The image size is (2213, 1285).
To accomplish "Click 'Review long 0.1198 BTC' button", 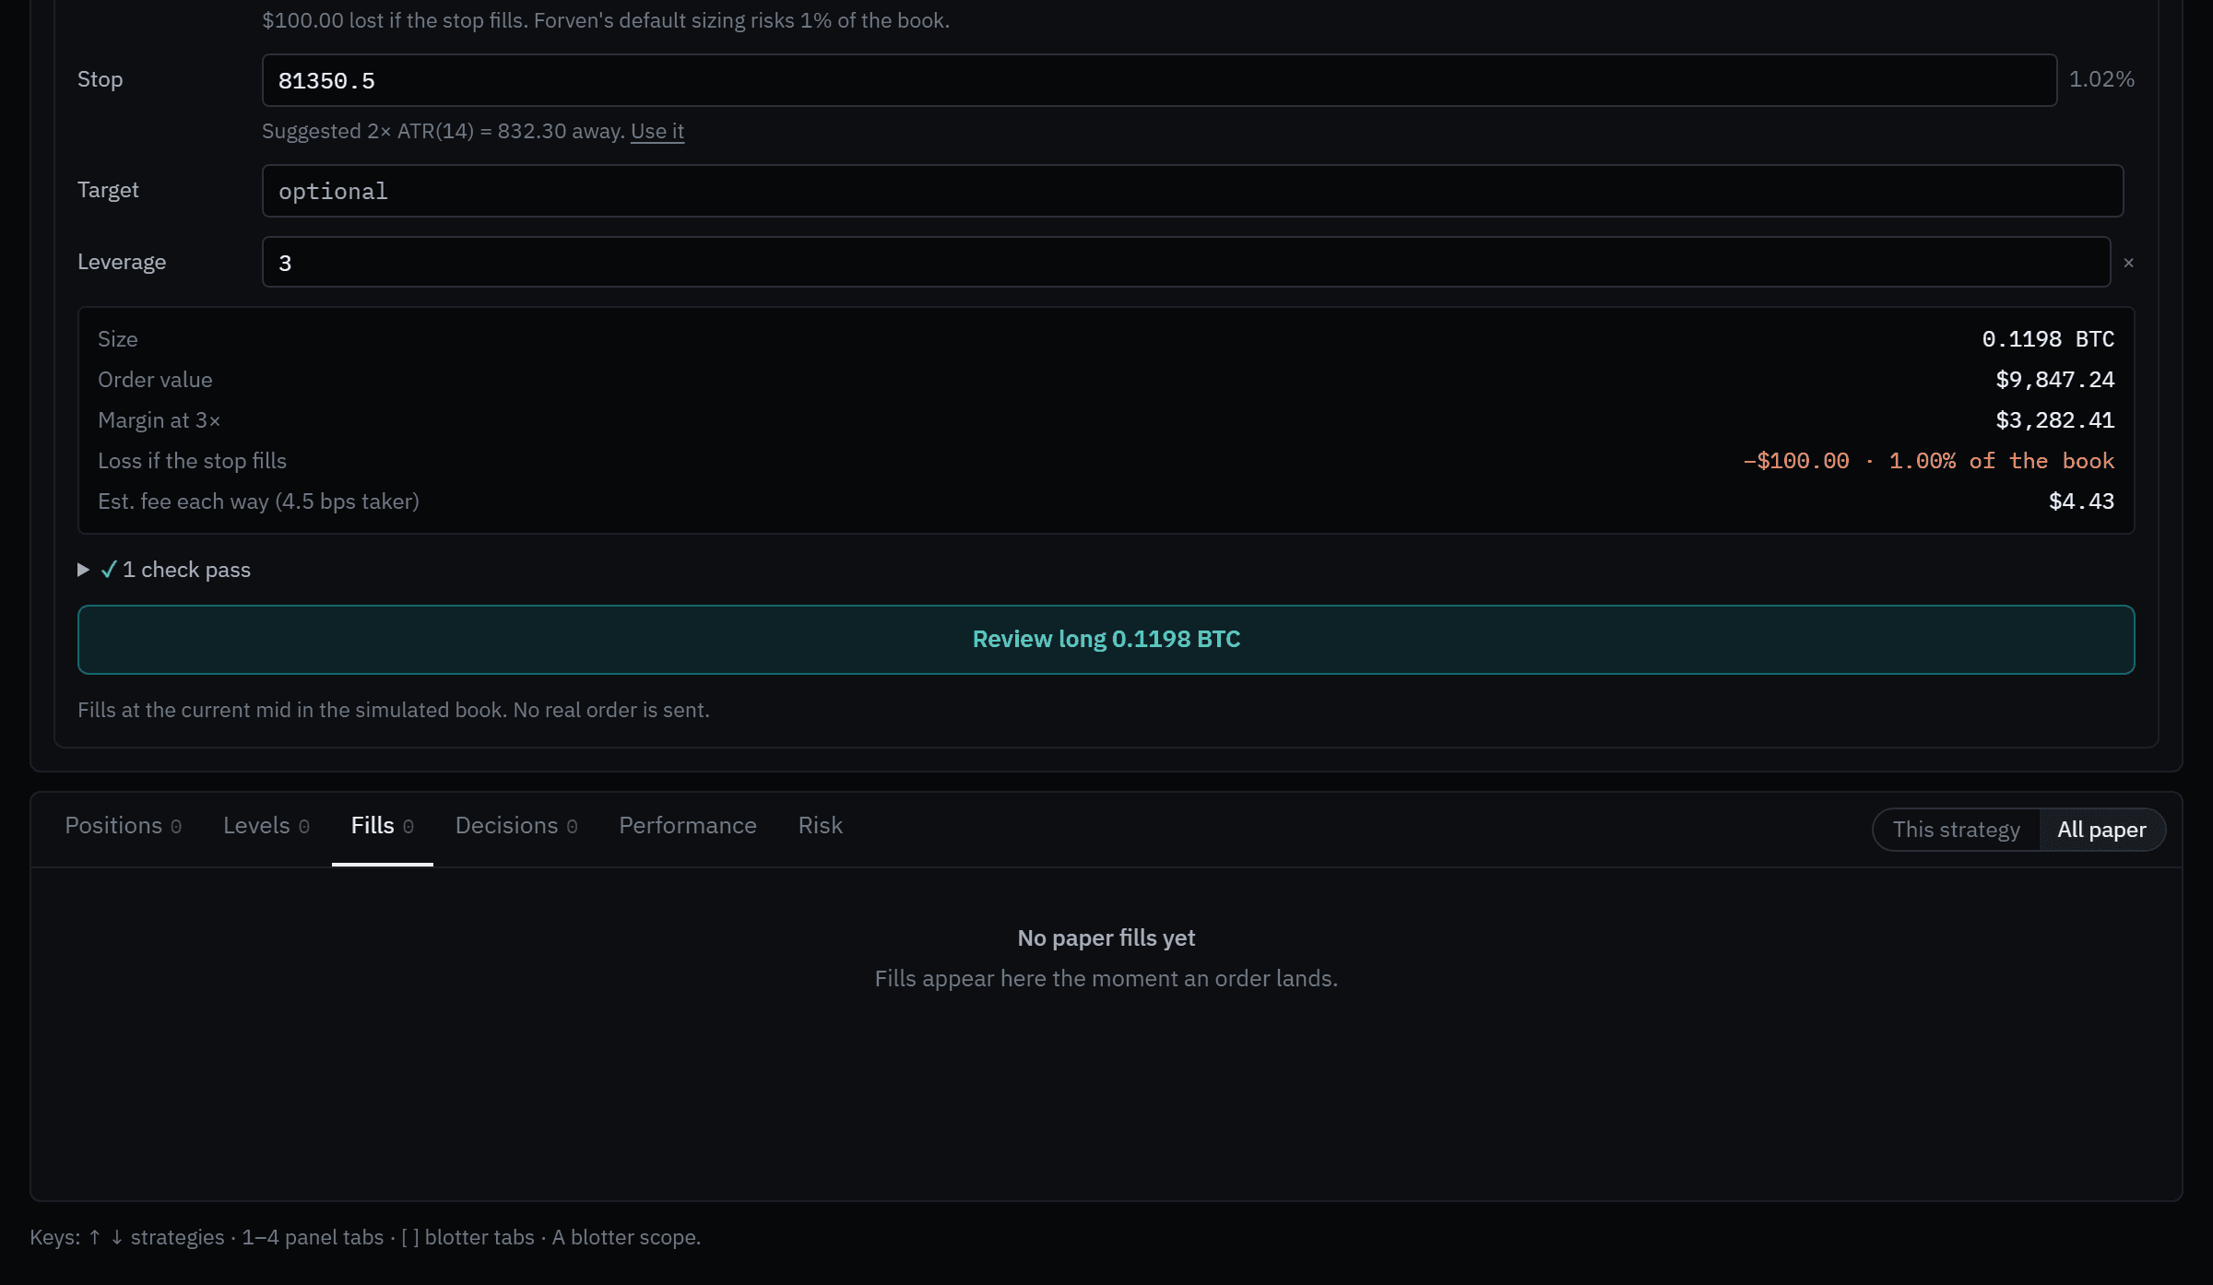I will click(1106, 640).
